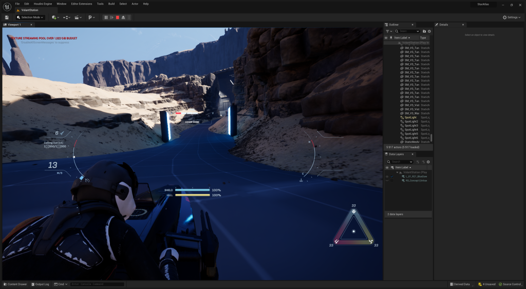526x289 pixels.
Task: Open the Selection Mode dropdown
Action: coord(30,17)
